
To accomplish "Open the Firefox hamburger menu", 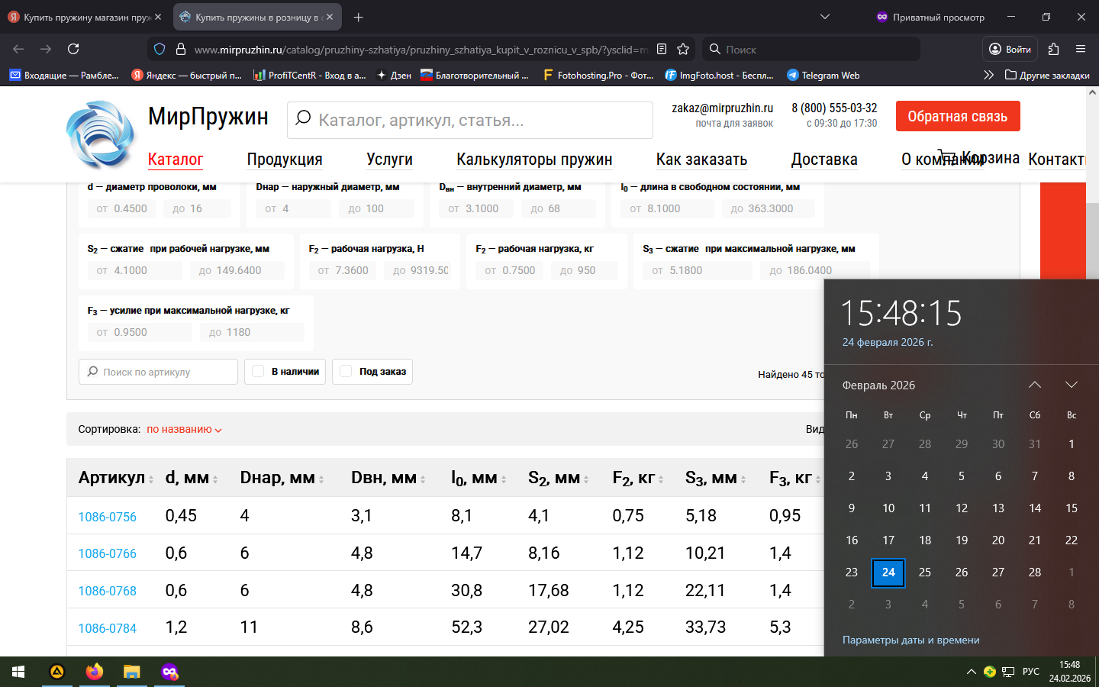I will (1081, 49).
